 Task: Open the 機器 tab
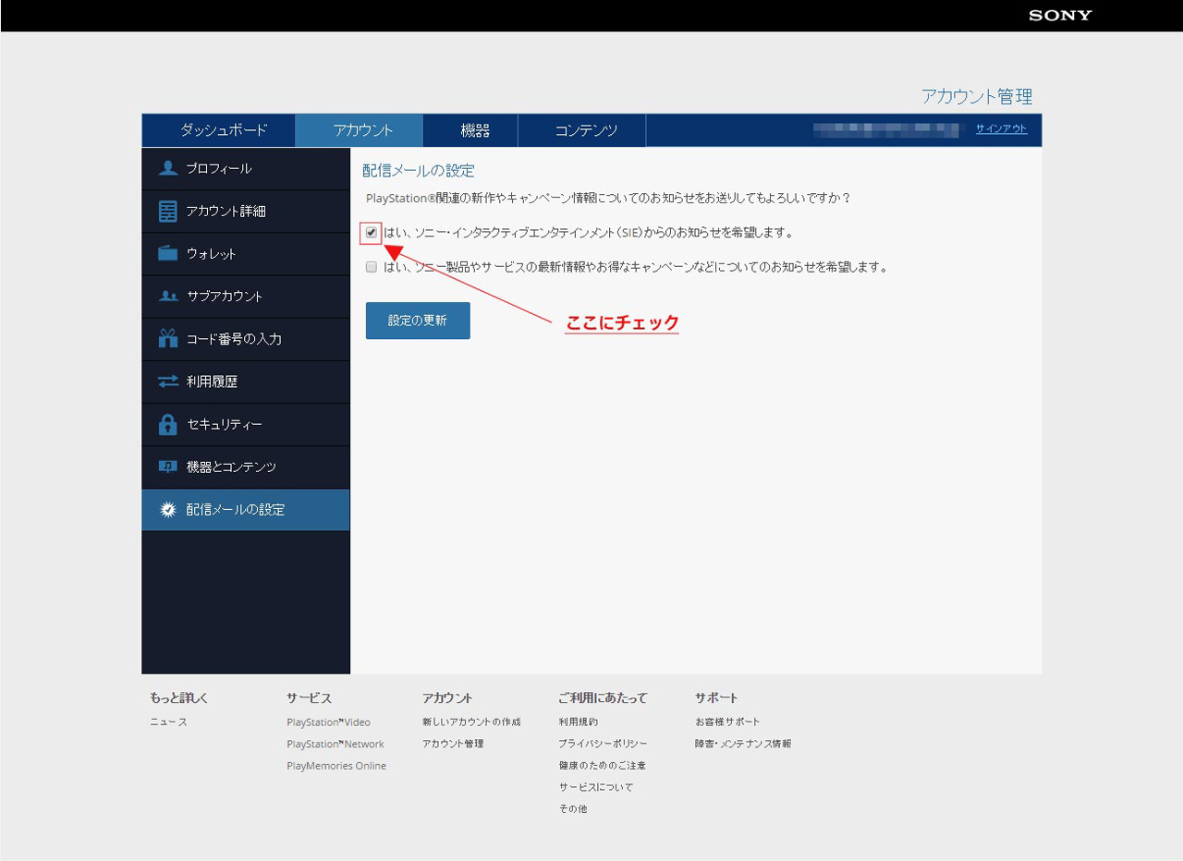coord(475,130)
